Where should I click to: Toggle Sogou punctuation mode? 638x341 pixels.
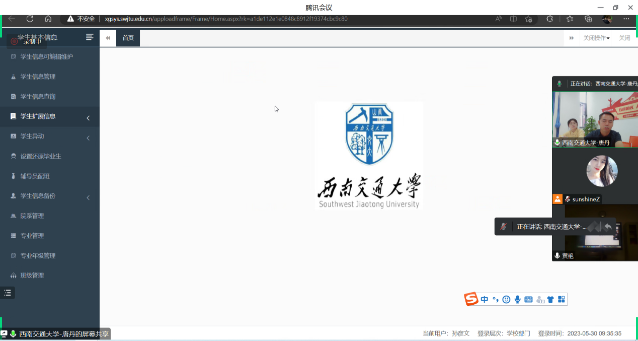pos(496,300)
